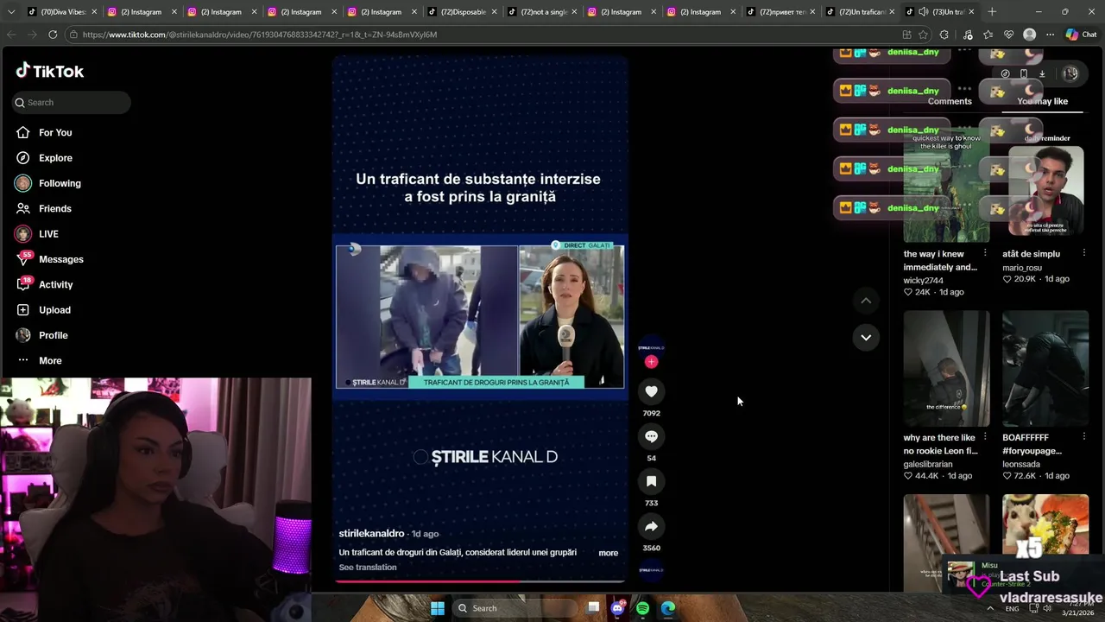Screen dimensions: 1105x622
Task: Open the stirilekanaldro profile link
Action: [x=371, y=534]
